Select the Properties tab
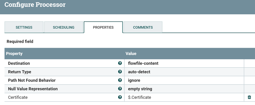 [x=103, y=27]
